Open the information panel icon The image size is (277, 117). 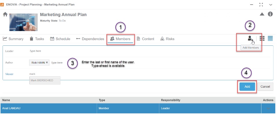click(270, 14)
